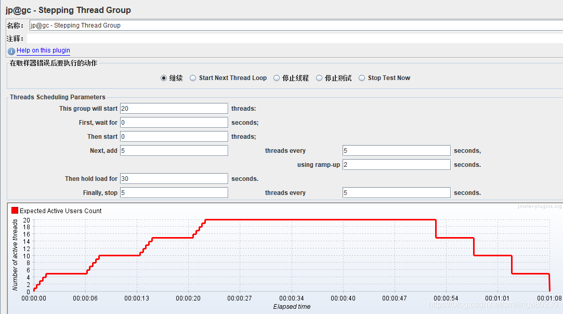
Task: Click the 在取样器错误后要执行的动作 group label
Action: click(54, 63)
